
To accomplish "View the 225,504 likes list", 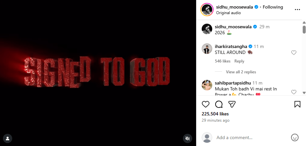I will click(215, 114).
